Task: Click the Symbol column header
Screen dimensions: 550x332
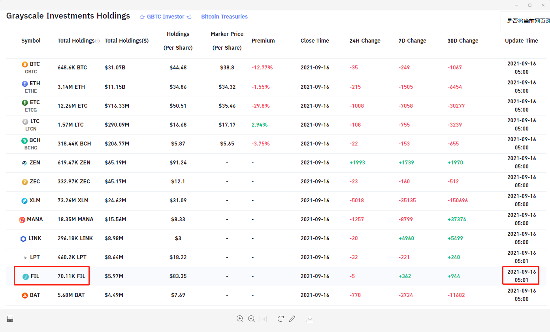Action: (31, 41)
